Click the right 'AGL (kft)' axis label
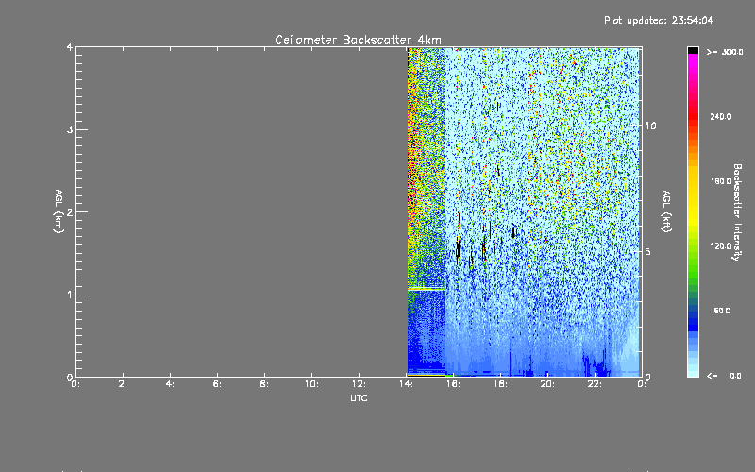This screenshot has width=755, height=472. click(666, 211)
